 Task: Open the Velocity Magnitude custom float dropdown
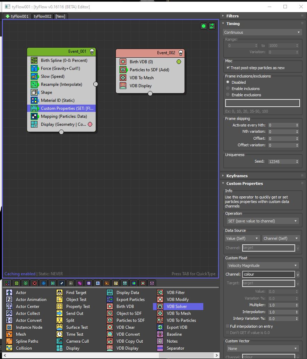tap(263, 266)
